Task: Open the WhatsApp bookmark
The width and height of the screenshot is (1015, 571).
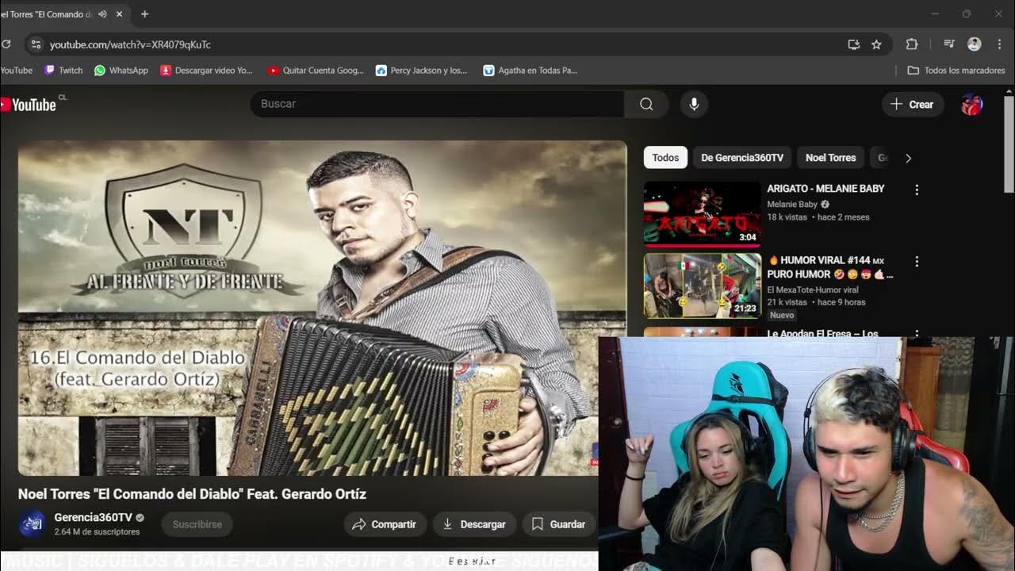Action: 121,71
